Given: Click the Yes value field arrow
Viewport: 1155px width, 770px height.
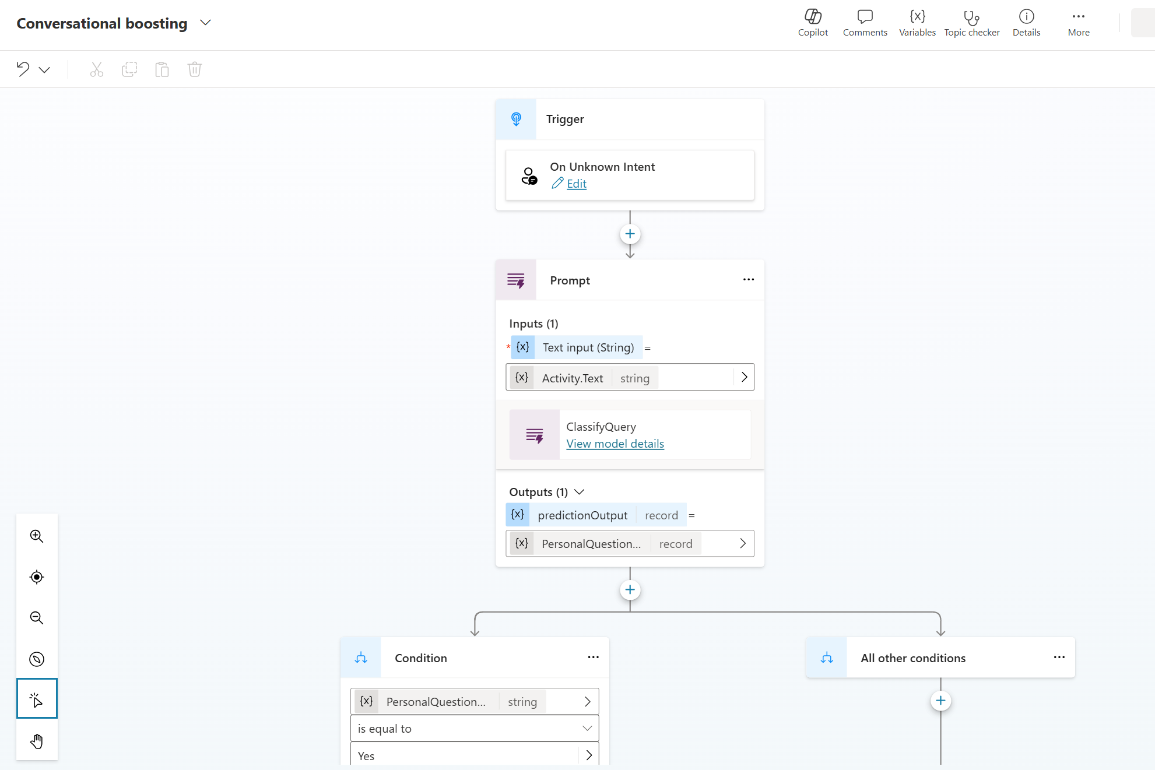Looking at the screenshot, I should [589, 755].
